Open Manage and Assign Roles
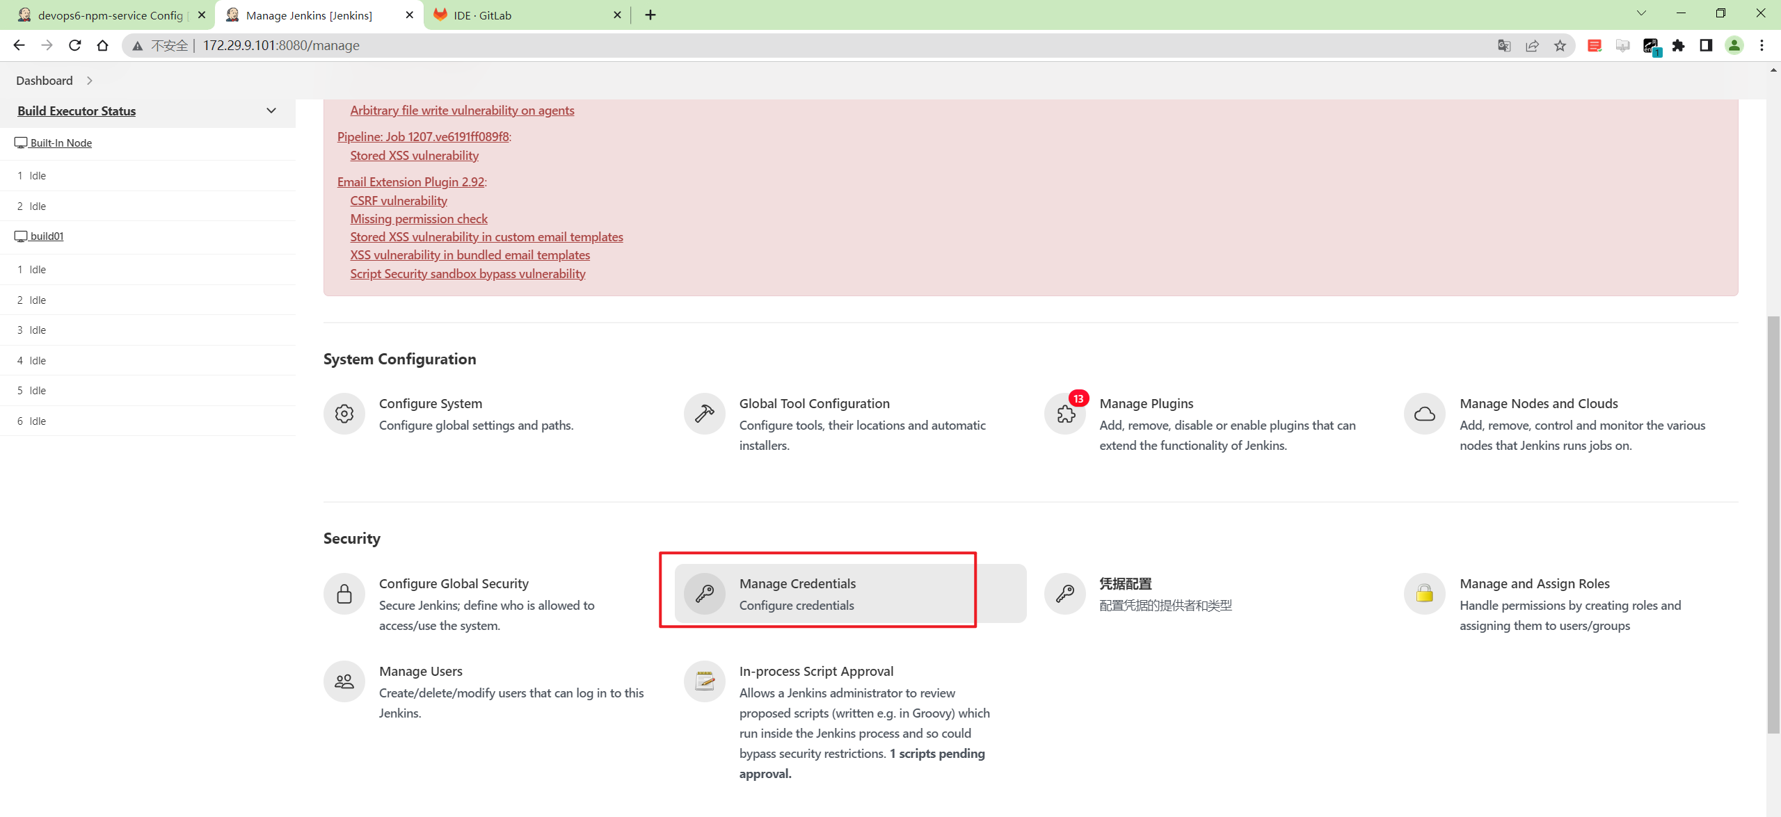Image resolution: width=1781 pixels, height=817 pixels. tap(1535, 583)
